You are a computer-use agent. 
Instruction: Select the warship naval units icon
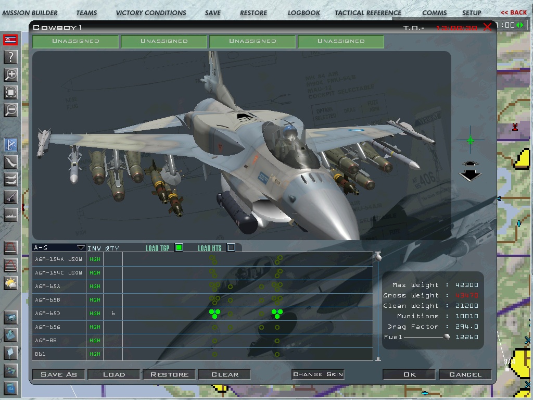(10, 215)
